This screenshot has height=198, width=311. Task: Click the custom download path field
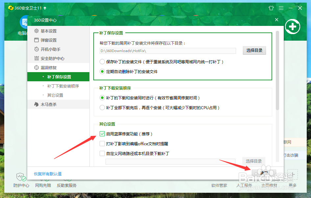point(170,161)
